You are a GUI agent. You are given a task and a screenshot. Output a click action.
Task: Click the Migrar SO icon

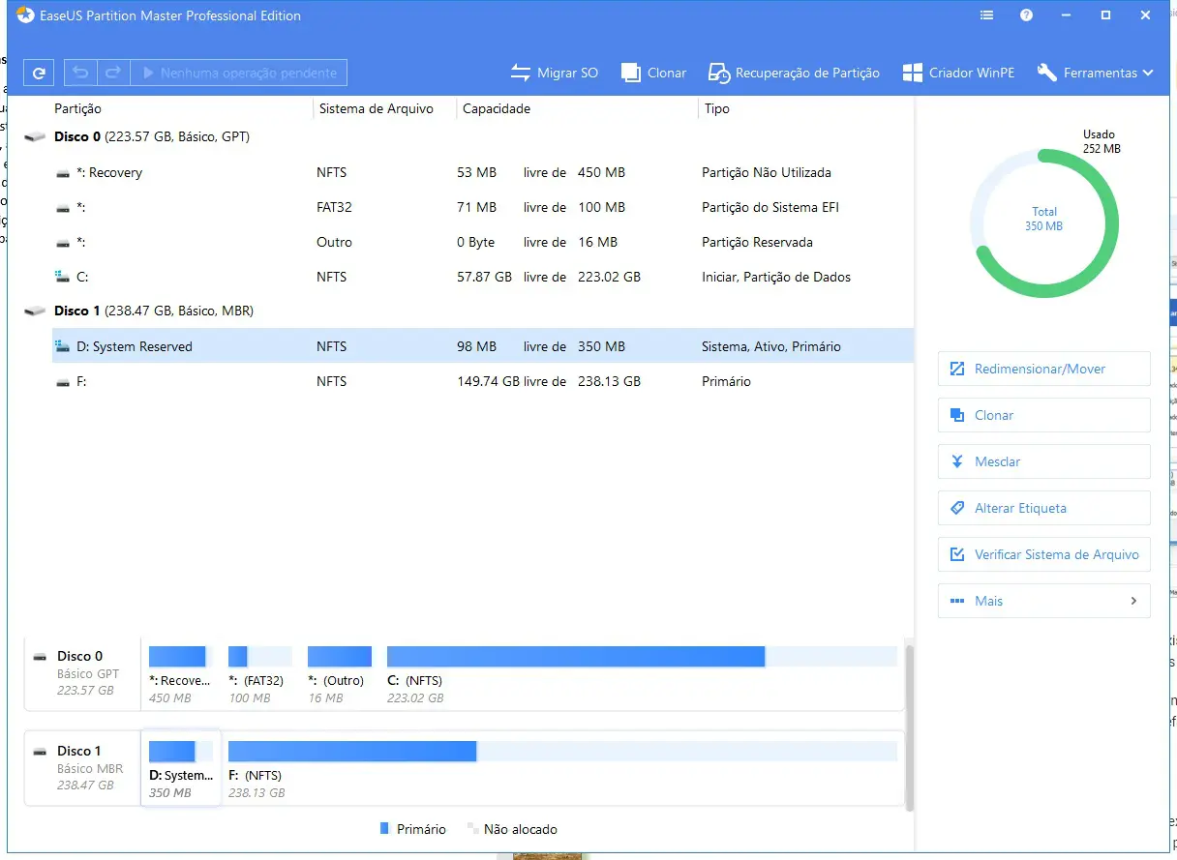pos(521,73)
